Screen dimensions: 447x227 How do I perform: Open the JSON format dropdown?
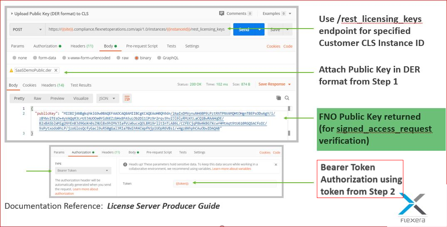(107, 98)
